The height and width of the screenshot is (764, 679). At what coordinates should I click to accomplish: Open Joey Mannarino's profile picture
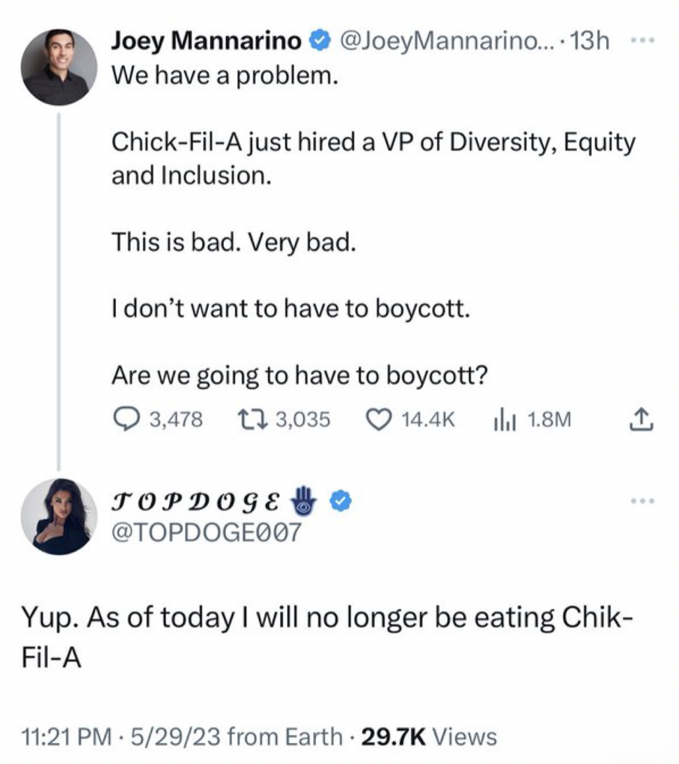click(x=59, y=67)
